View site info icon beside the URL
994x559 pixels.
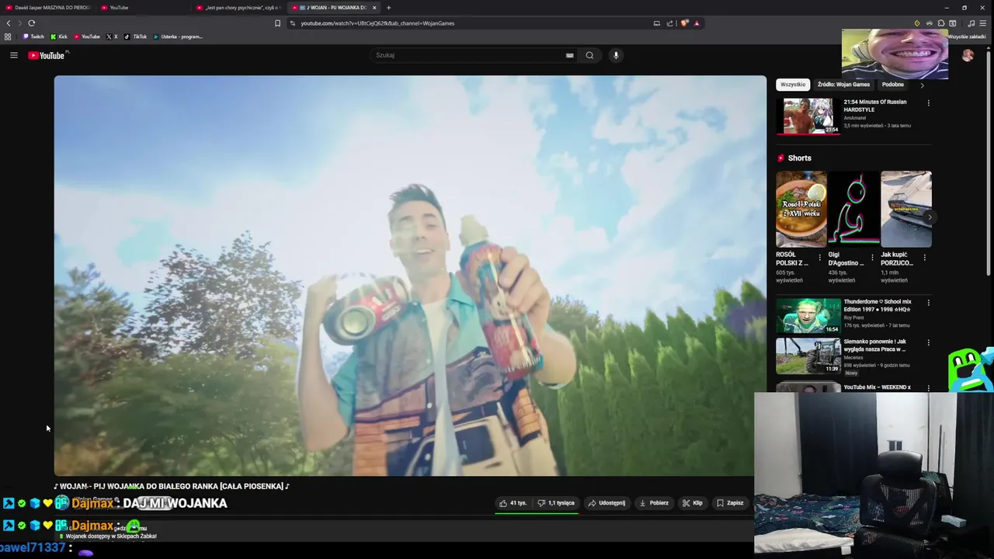tap(293, 23)
